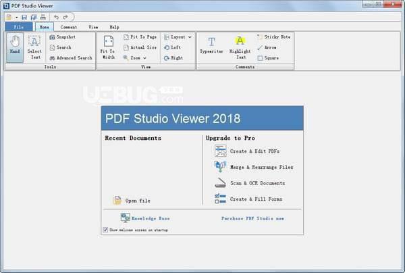Click Purchase PDF Studio now link
This screenshot has width=405, height=273.
[252, 218]
